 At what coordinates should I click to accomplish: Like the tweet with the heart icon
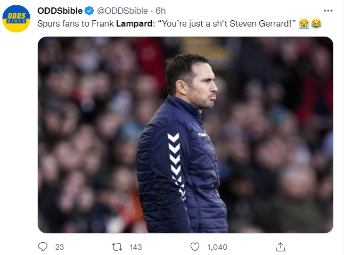tap(195, 246)
